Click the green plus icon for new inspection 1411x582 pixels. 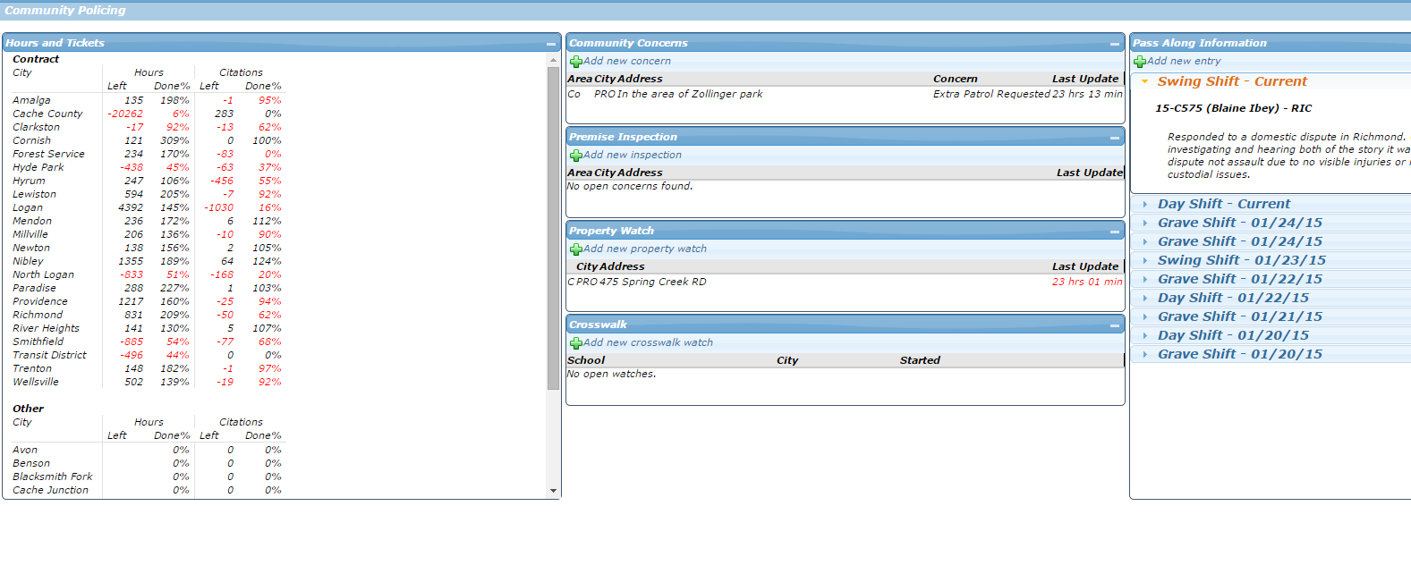[576, 156]
